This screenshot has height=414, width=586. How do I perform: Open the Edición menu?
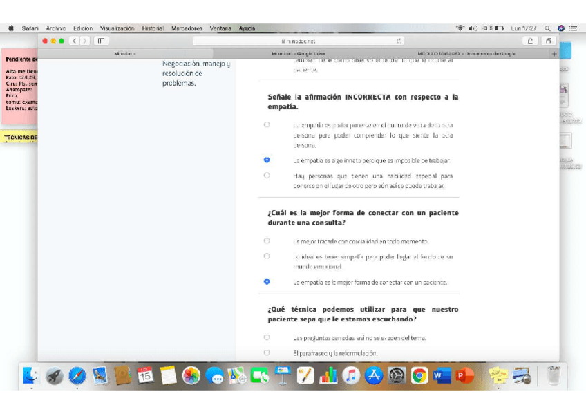(x=83, y=28)
